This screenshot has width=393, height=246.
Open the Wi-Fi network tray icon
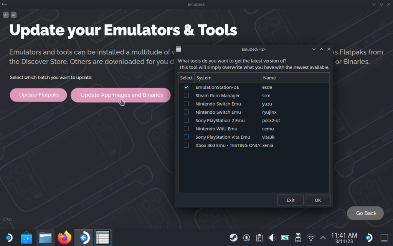click(x=311, y=238)
